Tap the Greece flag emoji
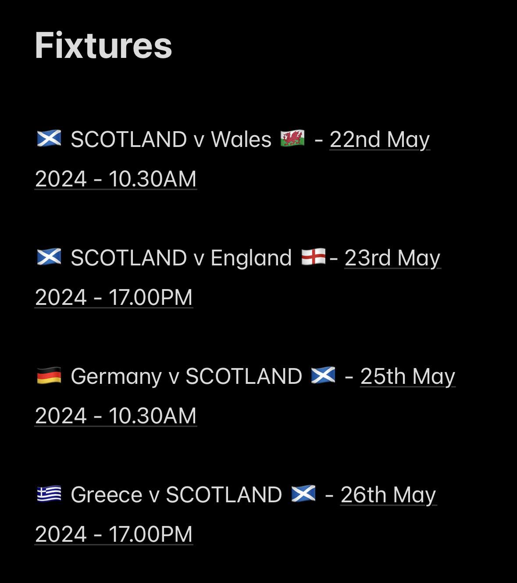The height and width of the screenshot is (583, 517). tap(49, 494)
